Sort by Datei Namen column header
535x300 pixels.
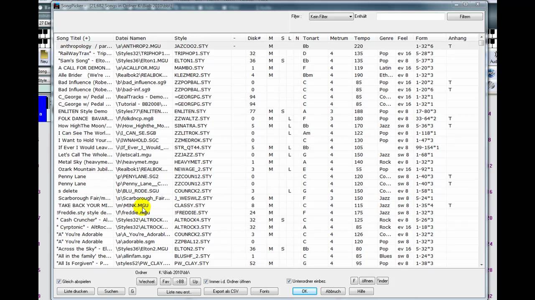point(130,38)
